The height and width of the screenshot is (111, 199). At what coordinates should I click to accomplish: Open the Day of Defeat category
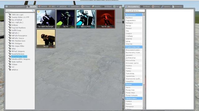16,20
